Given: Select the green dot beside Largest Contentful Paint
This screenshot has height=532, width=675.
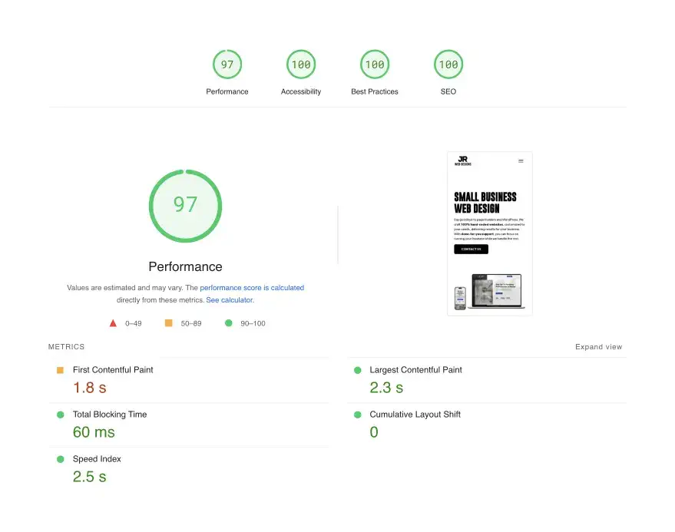Looking at the screenshot, I should click(x=356, y=370).
